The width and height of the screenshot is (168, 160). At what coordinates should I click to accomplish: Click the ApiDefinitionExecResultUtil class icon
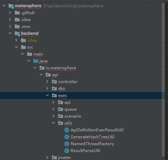tap(67, 130)
